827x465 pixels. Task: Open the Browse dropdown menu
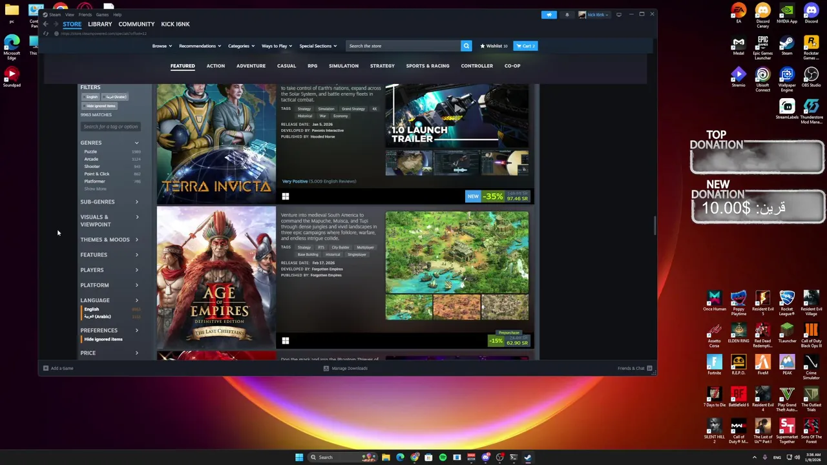pyautogui.click(x=162, y=46)
